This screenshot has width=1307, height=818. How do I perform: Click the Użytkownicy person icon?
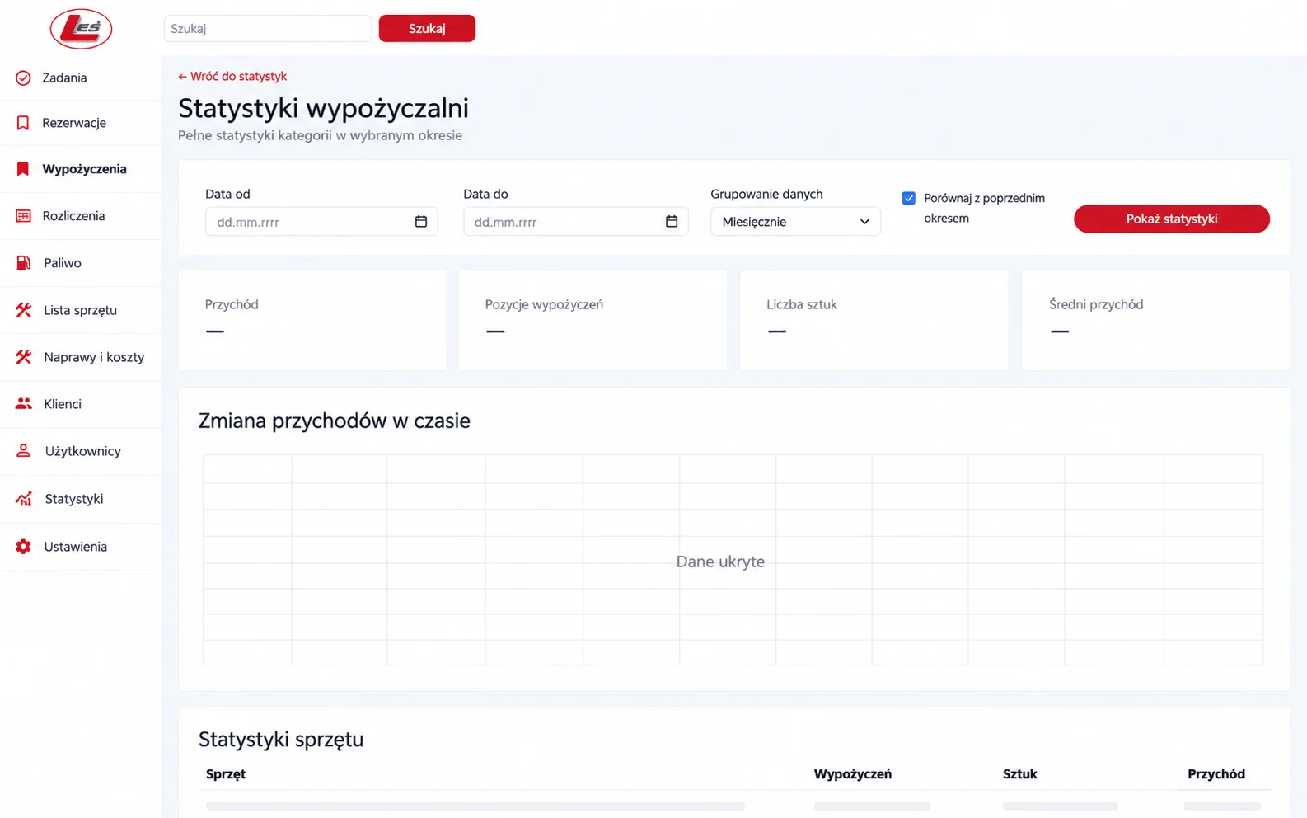coord(23,451)
